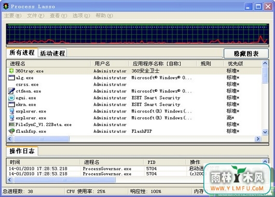Image resolution: width=275 pixels, height=197 pixels.
Task: Click the flashfxp.exe icon
Action: (x=11, y=131)
